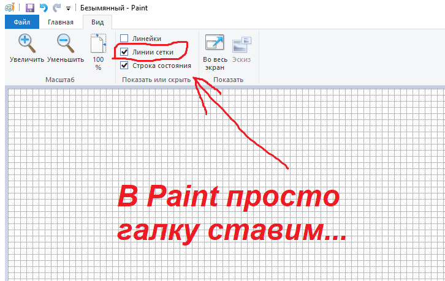Screen dimensions: 445x281
Task: Save the file with the floppy disk icon
Action: (30, 8)
